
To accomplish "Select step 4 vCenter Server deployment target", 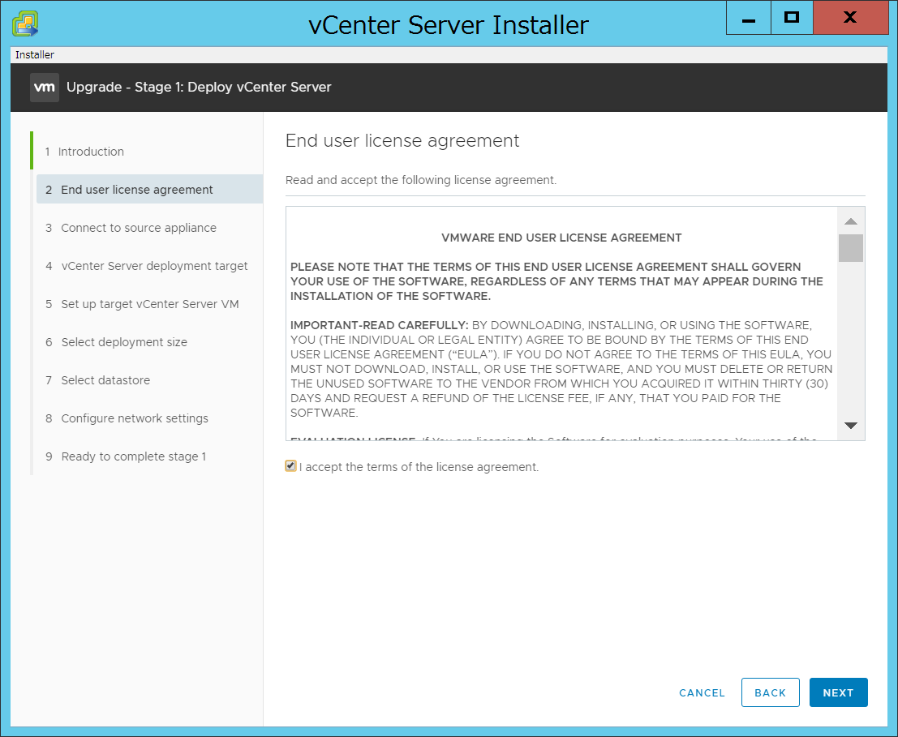I will click(147, 266).
